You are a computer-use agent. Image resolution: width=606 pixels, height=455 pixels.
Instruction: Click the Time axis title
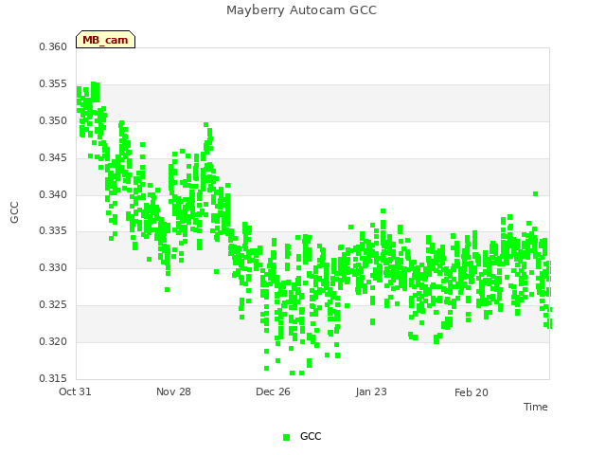point(536,407)
